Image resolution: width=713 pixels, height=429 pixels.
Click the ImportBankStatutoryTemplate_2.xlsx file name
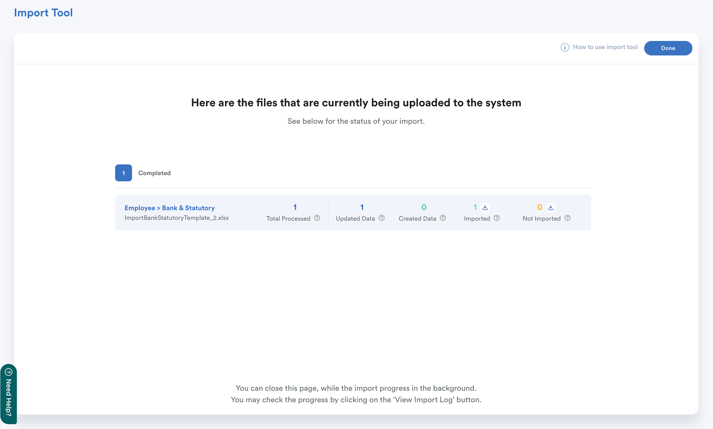click(176, 218)
